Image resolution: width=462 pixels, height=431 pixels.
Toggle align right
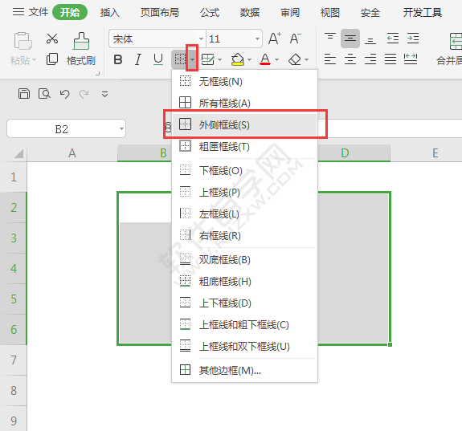point(370,59)
